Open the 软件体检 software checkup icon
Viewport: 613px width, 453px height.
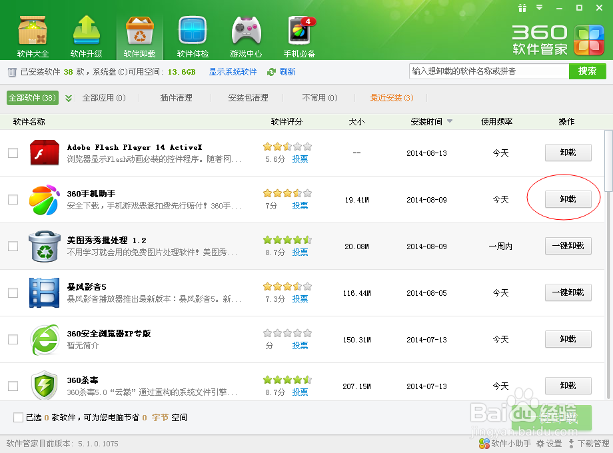tap(193, 36)
